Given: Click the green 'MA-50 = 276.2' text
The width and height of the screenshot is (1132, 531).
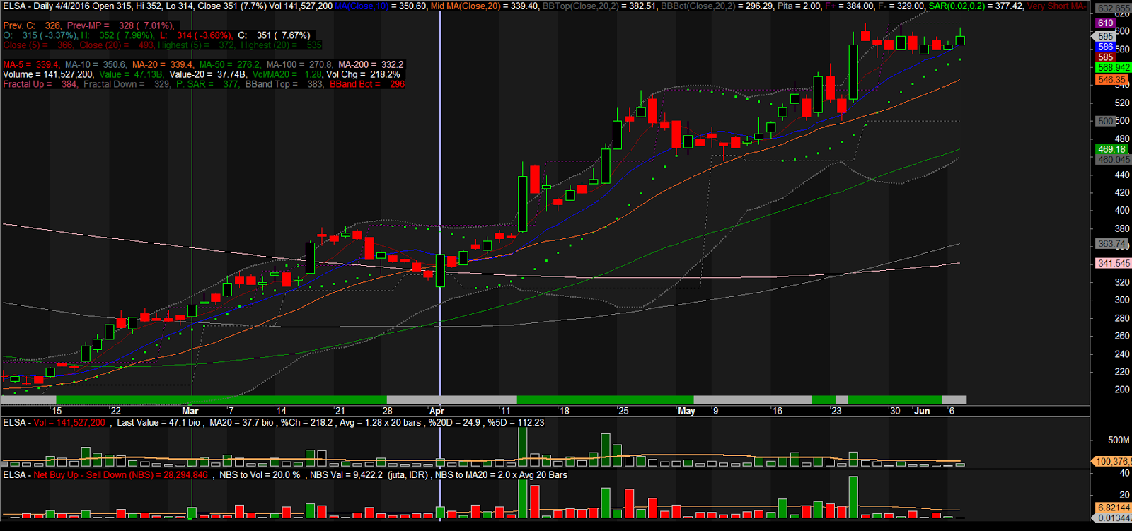Looking at the screenshot, I should 229,64.
